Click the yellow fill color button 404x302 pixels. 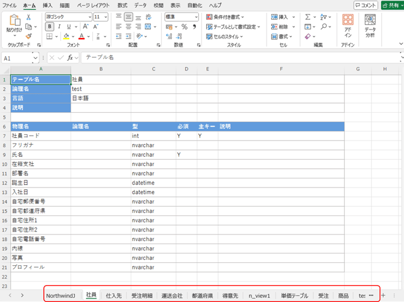click(x=66, y=37)
